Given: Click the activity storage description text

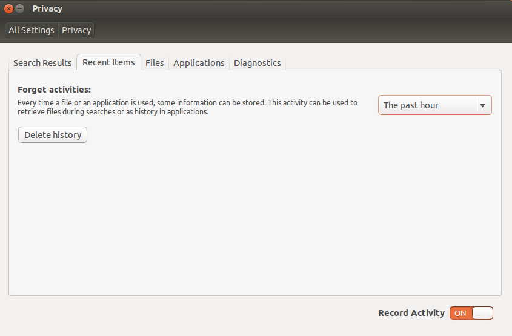Looking at the screenshot, I should coord(187,107).
